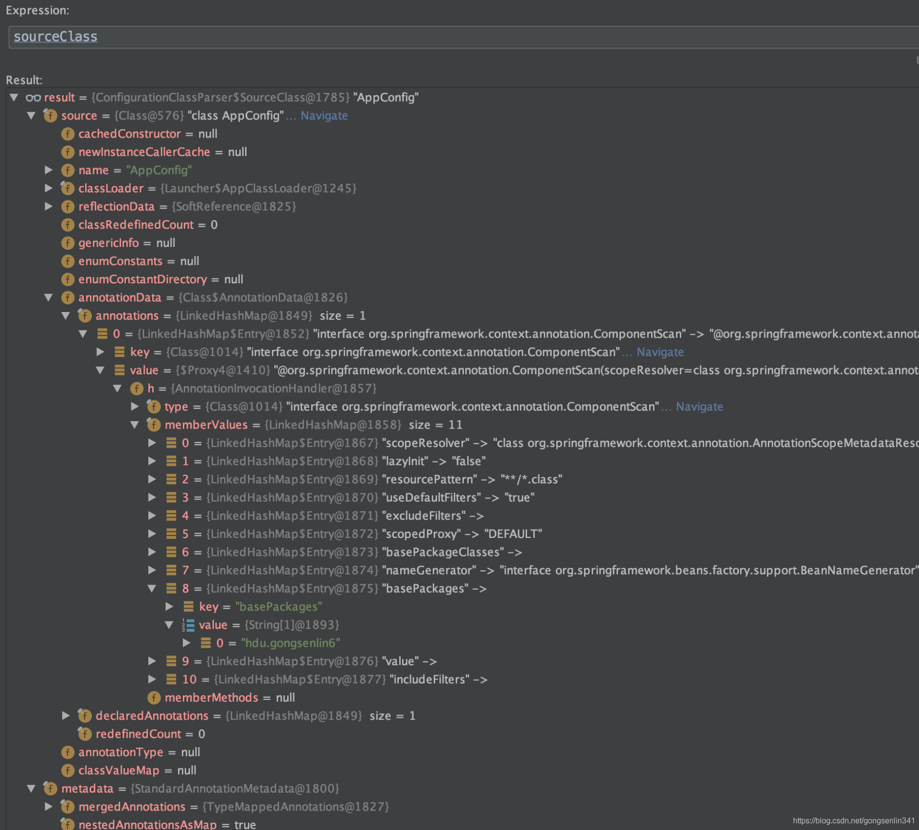919x830 pixels.
Task: Expand the name = "AppConfig" node
Action: 49,170
